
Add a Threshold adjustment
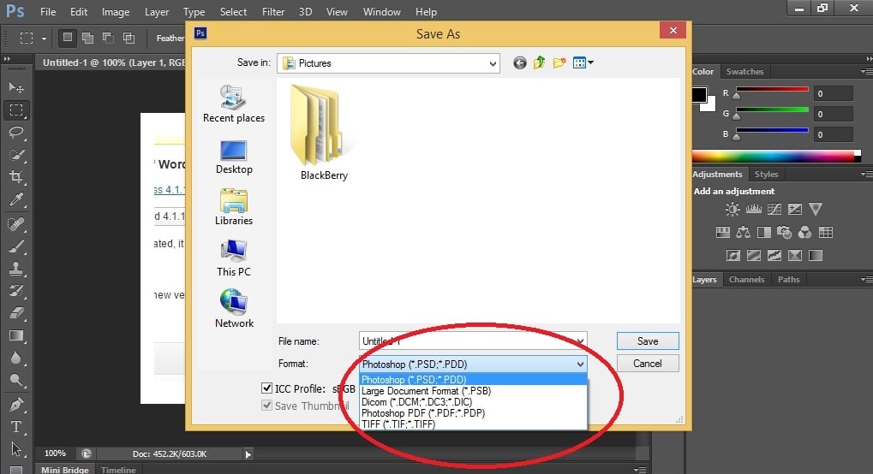tap(774, 255)
